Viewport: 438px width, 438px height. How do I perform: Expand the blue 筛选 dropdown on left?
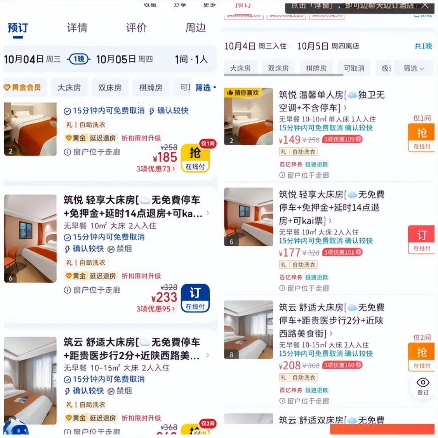205,88
